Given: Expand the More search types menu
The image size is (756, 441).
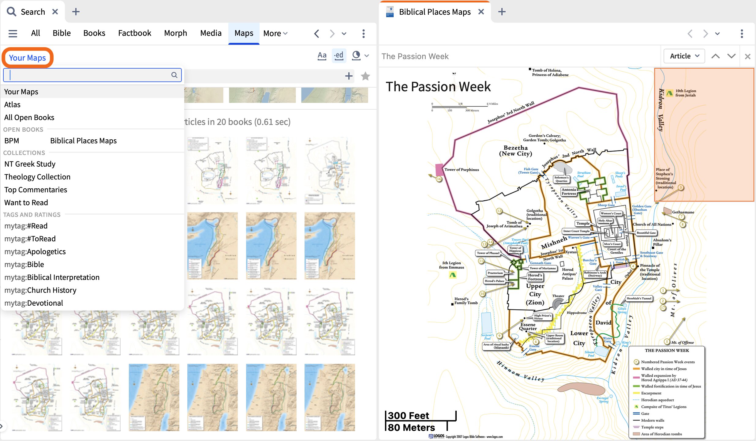Looking at the screenshot, I should [275, 33].
